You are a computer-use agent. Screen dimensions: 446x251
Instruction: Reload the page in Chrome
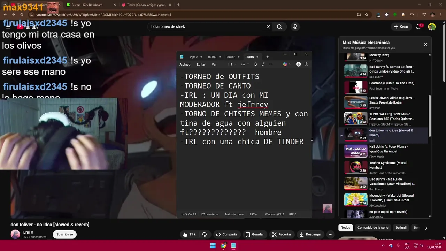(22, 15)
